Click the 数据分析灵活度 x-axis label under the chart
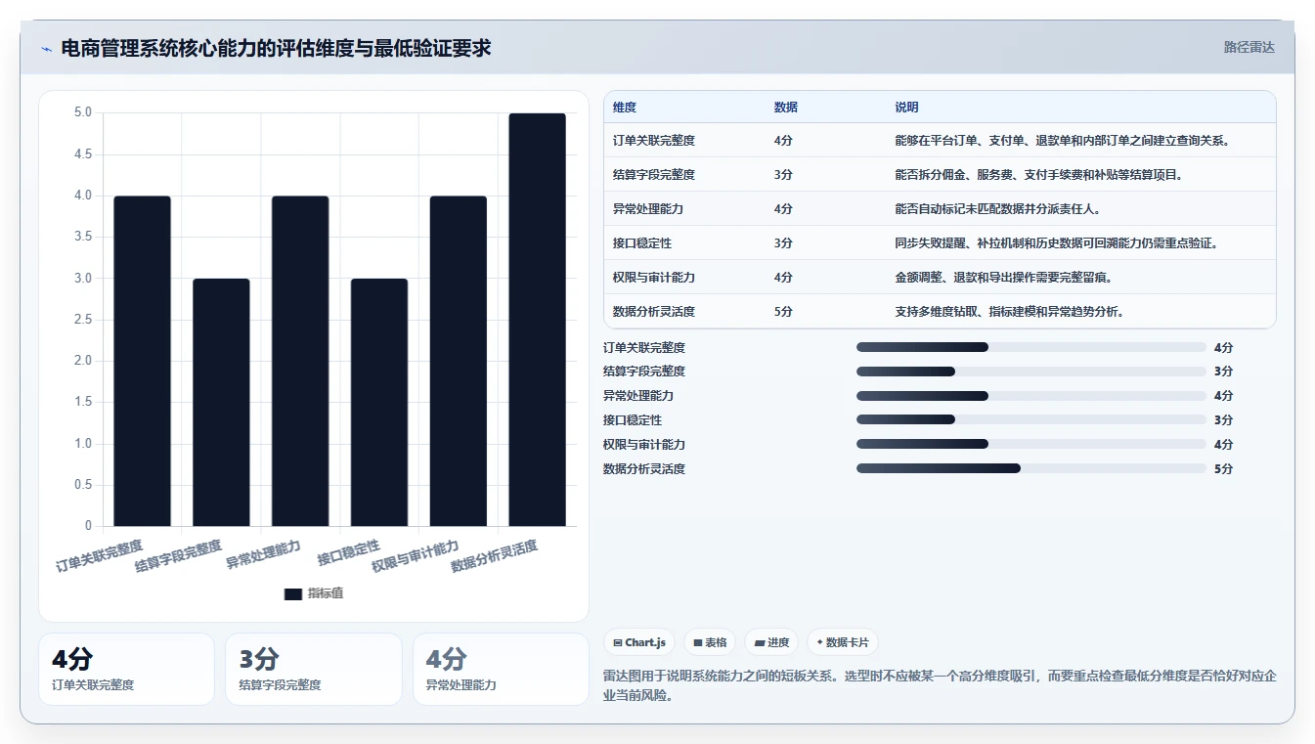This screenshot has width=1315, height=744. [494, 555]
